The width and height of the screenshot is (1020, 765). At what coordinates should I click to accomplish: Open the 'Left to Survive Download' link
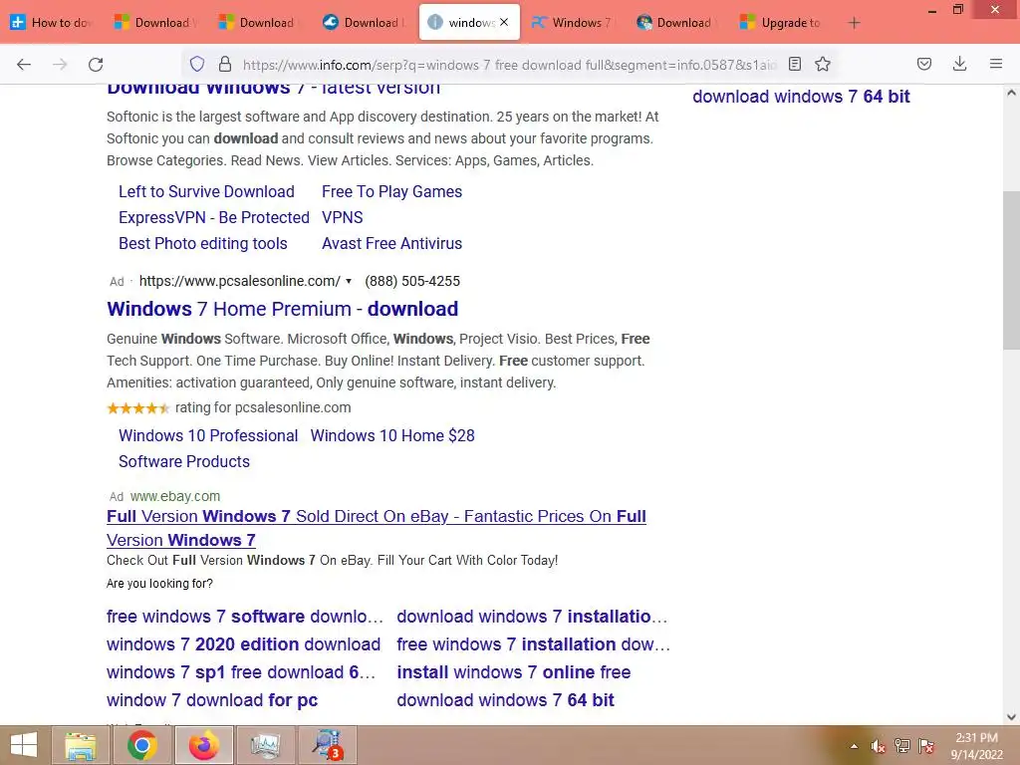click(206, 192)
